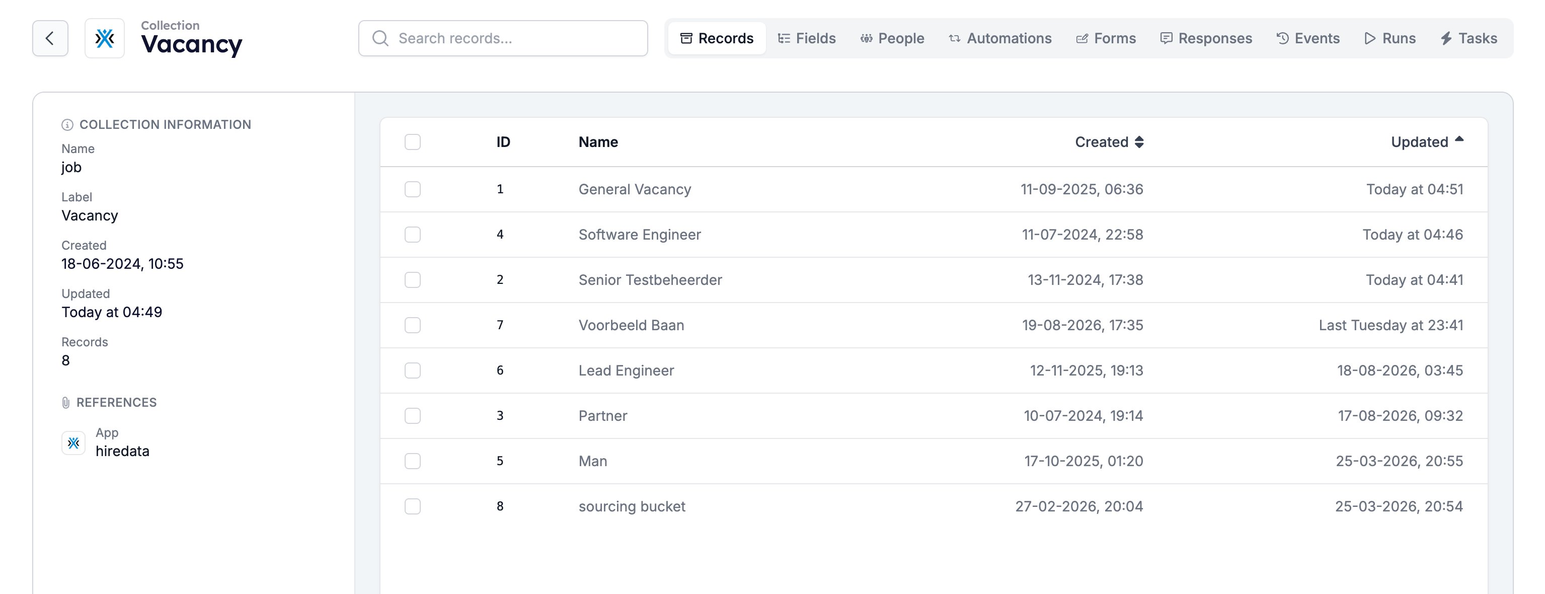1545x594 pixels.
Task: Click created date 19-08-2026, 17:35
Action: click(x=1083, y=325)
